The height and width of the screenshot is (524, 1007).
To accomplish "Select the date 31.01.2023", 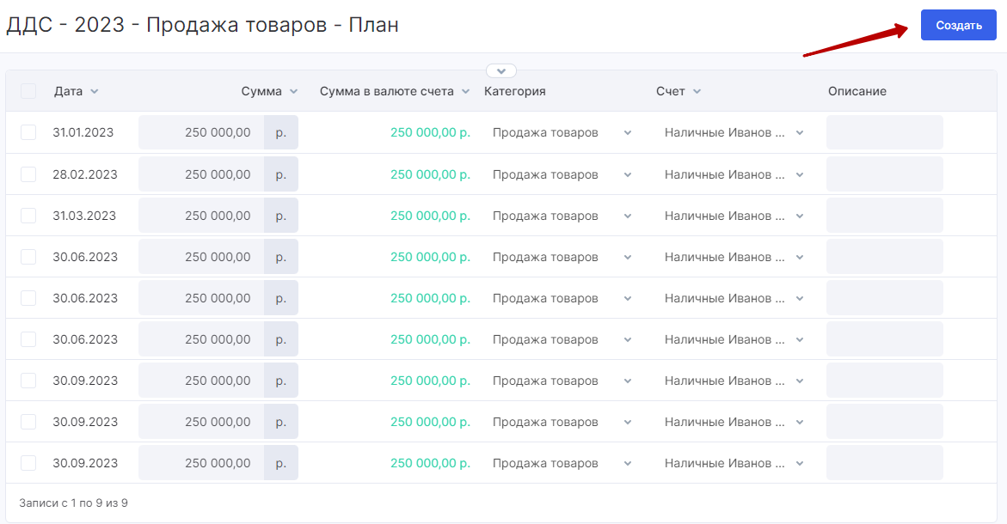I will coord(83,132).
